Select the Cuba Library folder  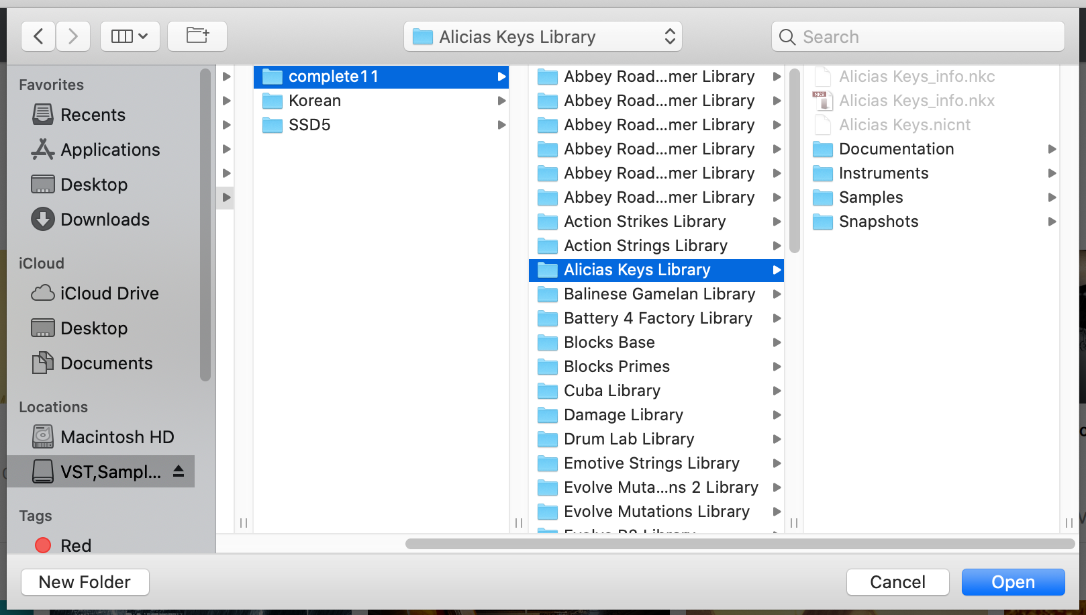click(656, 391)
